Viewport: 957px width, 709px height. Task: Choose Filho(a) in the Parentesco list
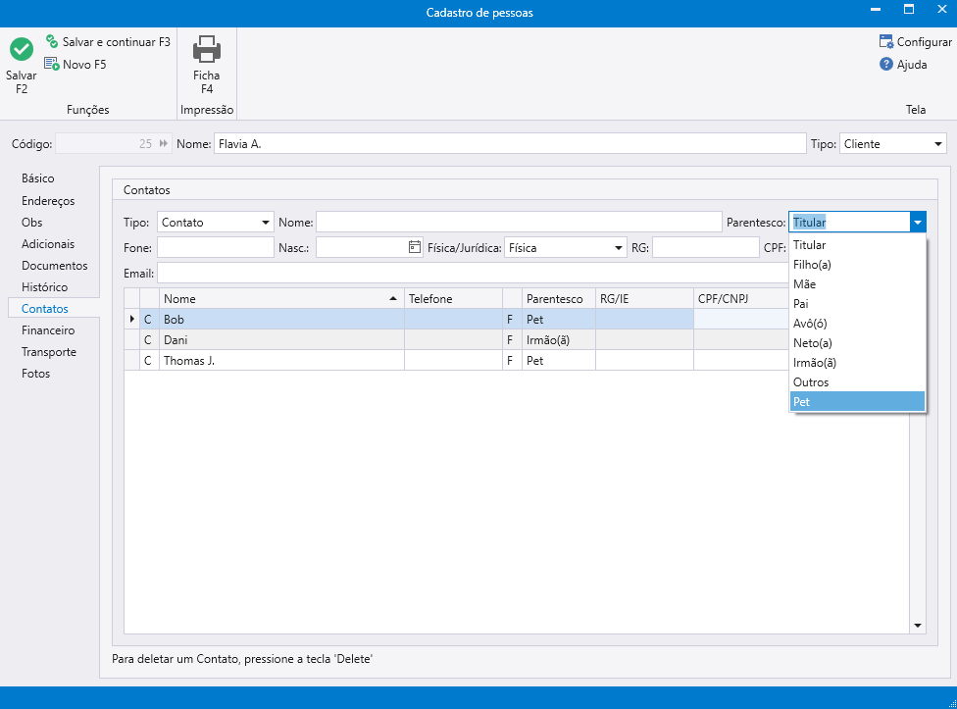click(x=856, y=265)
